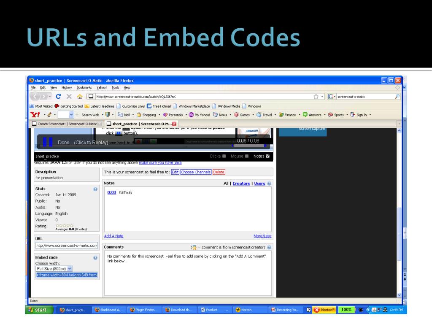Screen dimensions: 432x324
Task: Click the More/Less link
Action: click(262, 236)
